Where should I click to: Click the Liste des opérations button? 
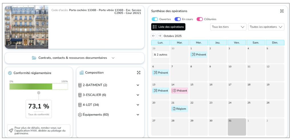[168, 27]
